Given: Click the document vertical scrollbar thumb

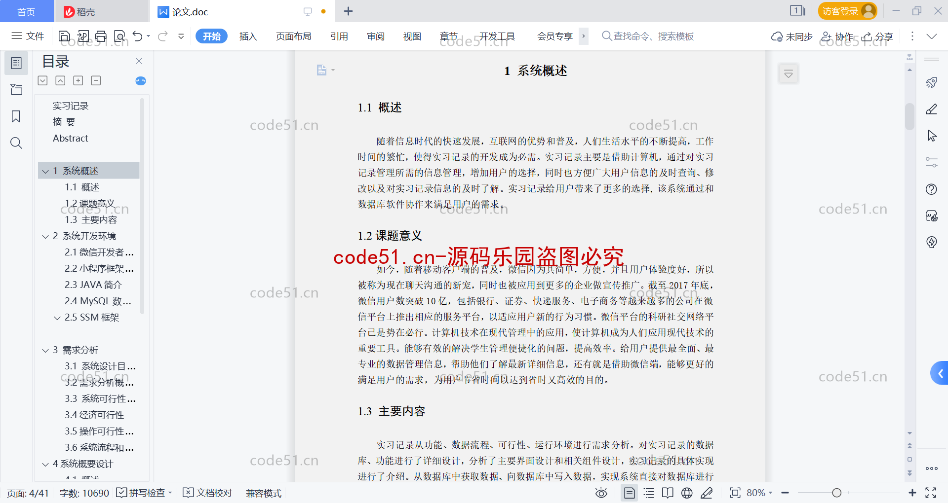Looking at the screenshot, I should (x=909, y=116).
